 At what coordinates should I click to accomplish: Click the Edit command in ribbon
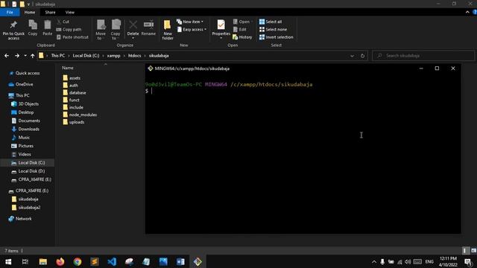240,30
